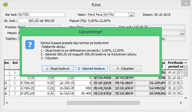Close the Kasa window
192x112 pixels.
click(x=186, y=3)
